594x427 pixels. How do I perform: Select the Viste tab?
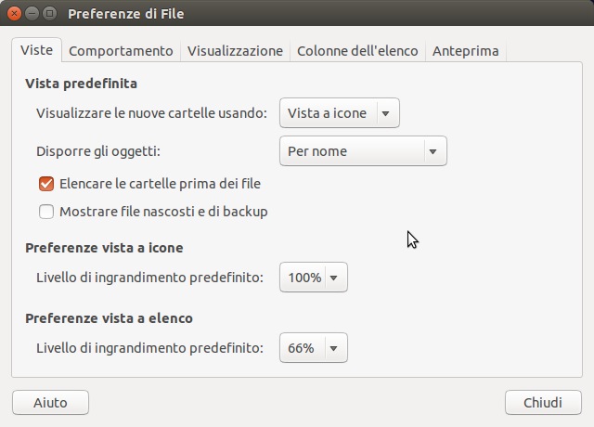(x=36, y=50)
